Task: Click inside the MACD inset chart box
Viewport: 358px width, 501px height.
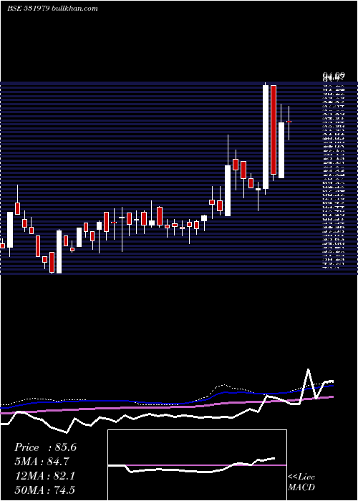Action: click(x=197, y=465)
